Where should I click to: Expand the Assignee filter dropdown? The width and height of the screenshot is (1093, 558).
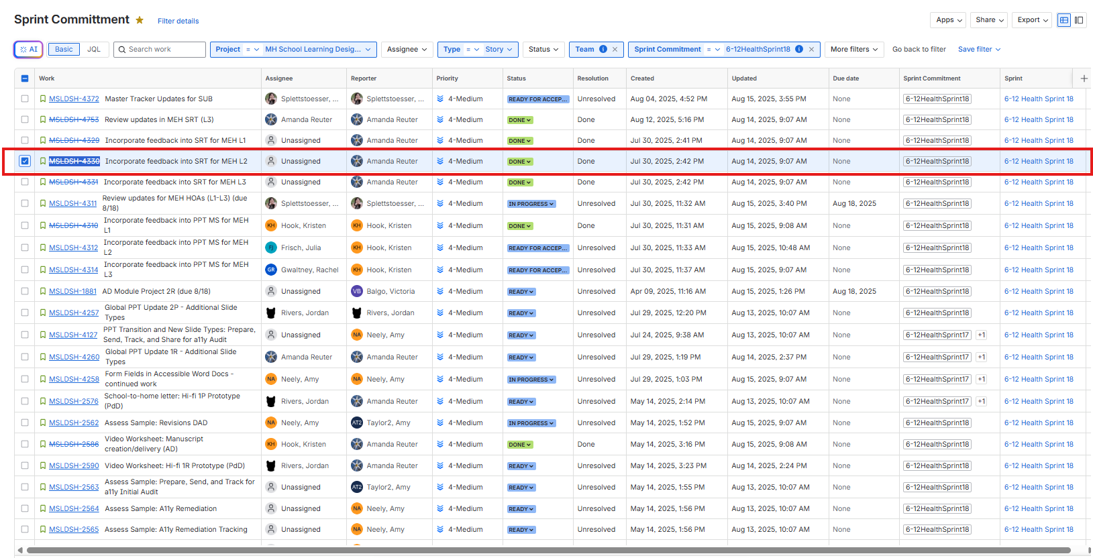(x=407, y=49)
